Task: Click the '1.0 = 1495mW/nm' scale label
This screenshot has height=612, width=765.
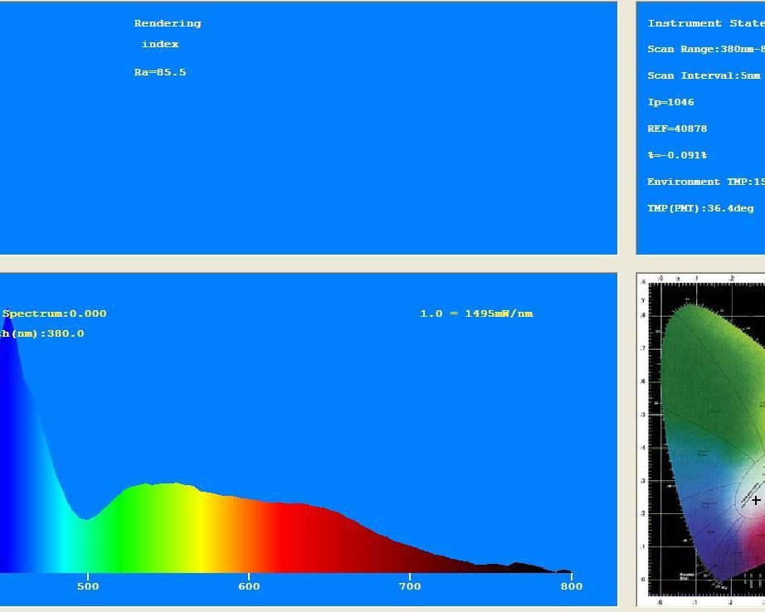Action: [x=476, y=313]
